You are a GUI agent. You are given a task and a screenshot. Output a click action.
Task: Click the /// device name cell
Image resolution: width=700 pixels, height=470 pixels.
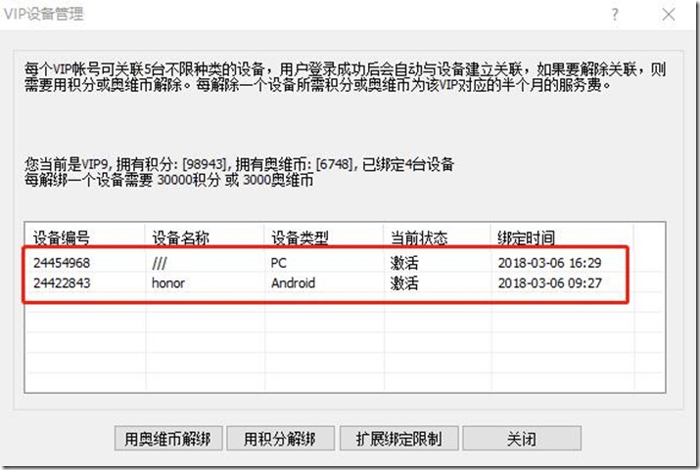pyautogui.click(x=162, y=263)
